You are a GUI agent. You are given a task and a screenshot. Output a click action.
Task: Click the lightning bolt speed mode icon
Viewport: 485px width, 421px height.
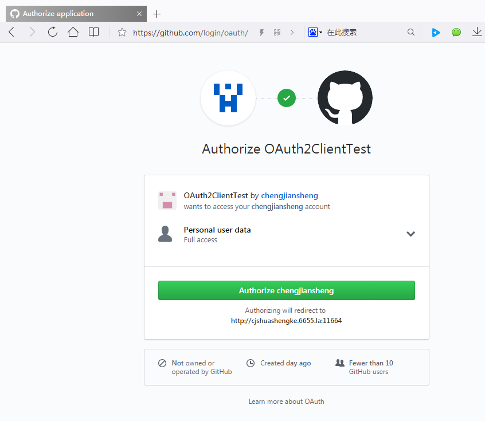coord(261,33)
